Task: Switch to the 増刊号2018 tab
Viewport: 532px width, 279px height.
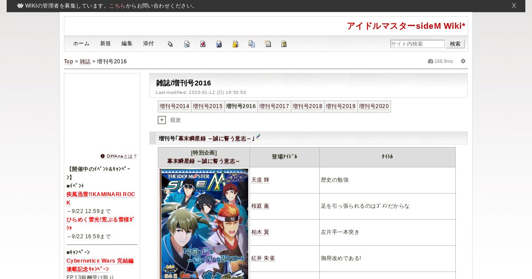Action: click(x=308, y=106)
